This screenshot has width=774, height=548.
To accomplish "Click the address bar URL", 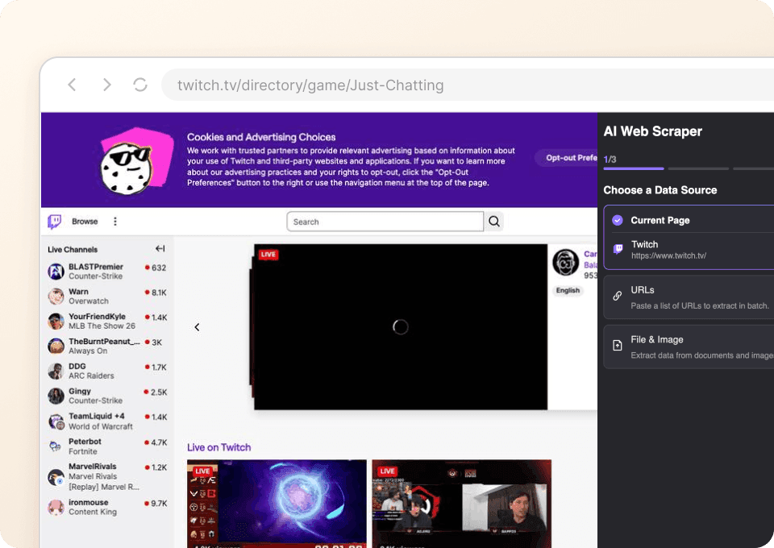I will point(310,85).
